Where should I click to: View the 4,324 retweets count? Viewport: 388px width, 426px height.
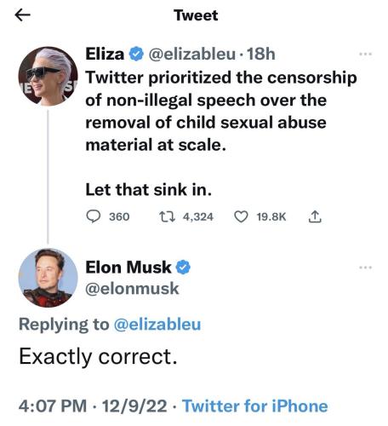198,217
